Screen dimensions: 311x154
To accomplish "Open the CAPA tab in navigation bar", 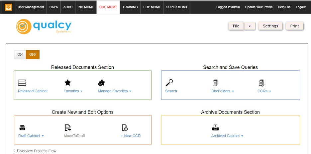I will (x=53, y=7).
